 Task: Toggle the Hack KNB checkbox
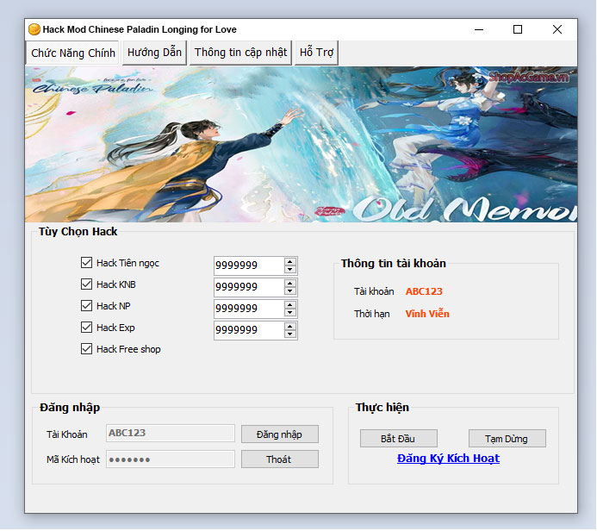pos(86,284)
